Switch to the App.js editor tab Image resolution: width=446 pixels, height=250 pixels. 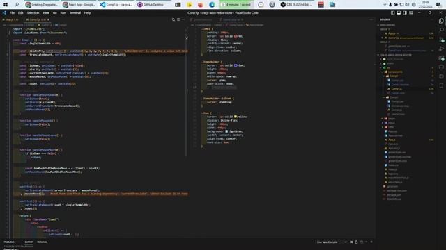(11, 19)
